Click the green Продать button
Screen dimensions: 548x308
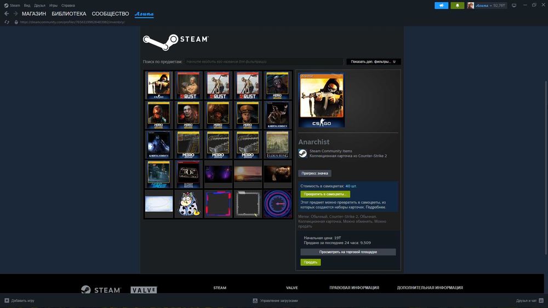pos(310,262)
